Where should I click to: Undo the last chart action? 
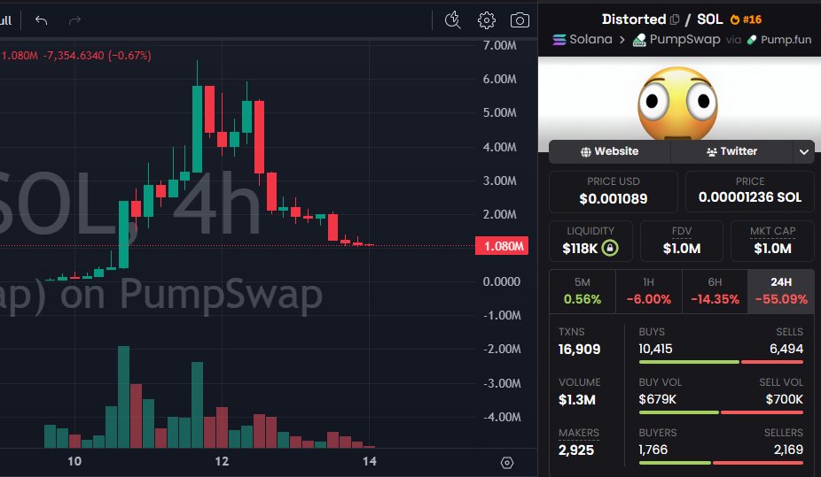pos(42,20)
